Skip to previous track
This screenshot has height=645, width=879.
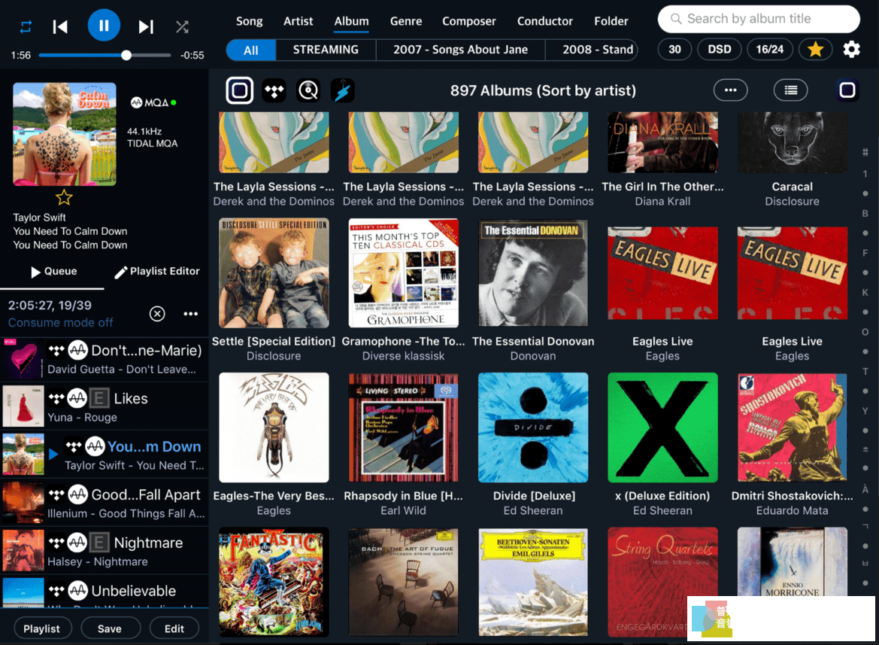[x=60, y=26]
